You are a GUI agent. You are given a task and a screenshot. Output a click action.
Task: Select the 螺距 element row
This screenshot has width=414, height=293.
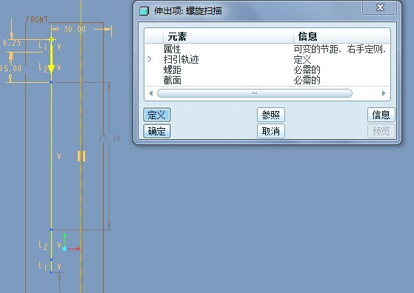click(x=267, y=70)
